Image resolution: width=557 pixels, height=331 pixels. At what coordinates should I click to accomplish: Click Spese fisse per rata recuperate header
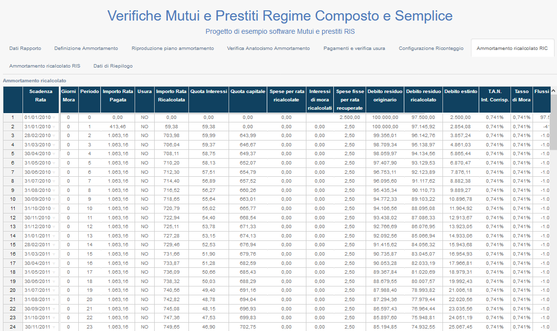(x=349, y=99)
